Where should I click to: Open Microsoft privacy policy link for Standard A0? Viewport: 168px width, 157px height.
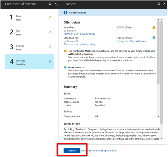coord(87,44)
